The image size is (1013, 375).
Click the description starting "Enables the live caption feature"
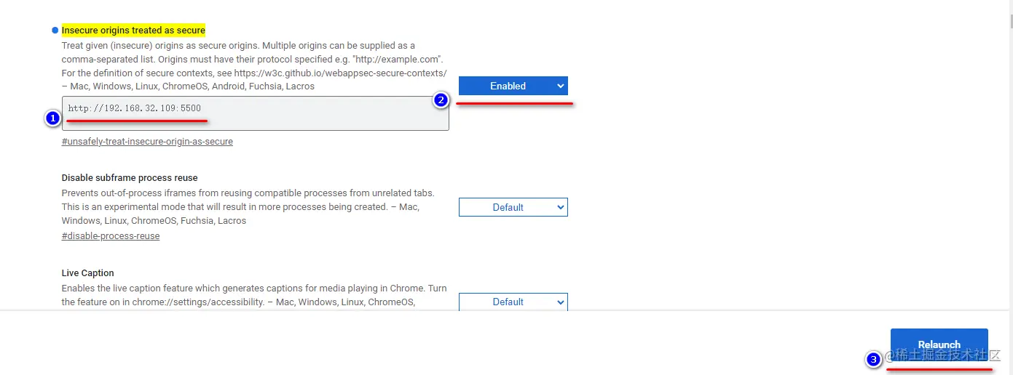(x=254, y=295)
